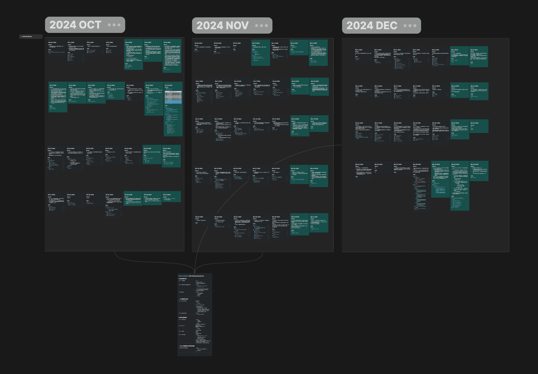The image size is (538, 374).
Task: Open the options dots on 2024 DEC section
Action: point(410,25)
